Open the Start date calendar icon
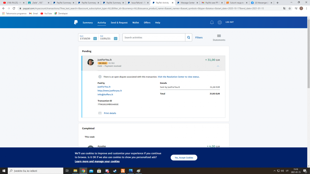The height and width of the screenshot is (174, 310). pyautogui.click(x=95, y=38)
